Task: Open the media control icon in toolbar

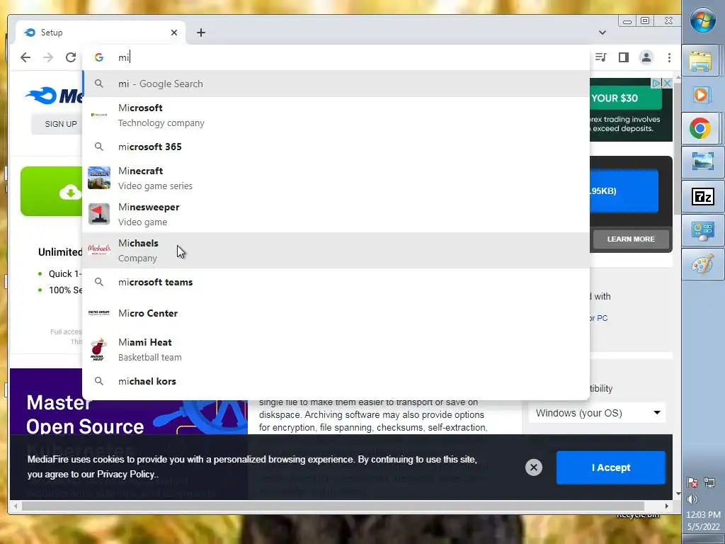Action: [x=600, y=57]
